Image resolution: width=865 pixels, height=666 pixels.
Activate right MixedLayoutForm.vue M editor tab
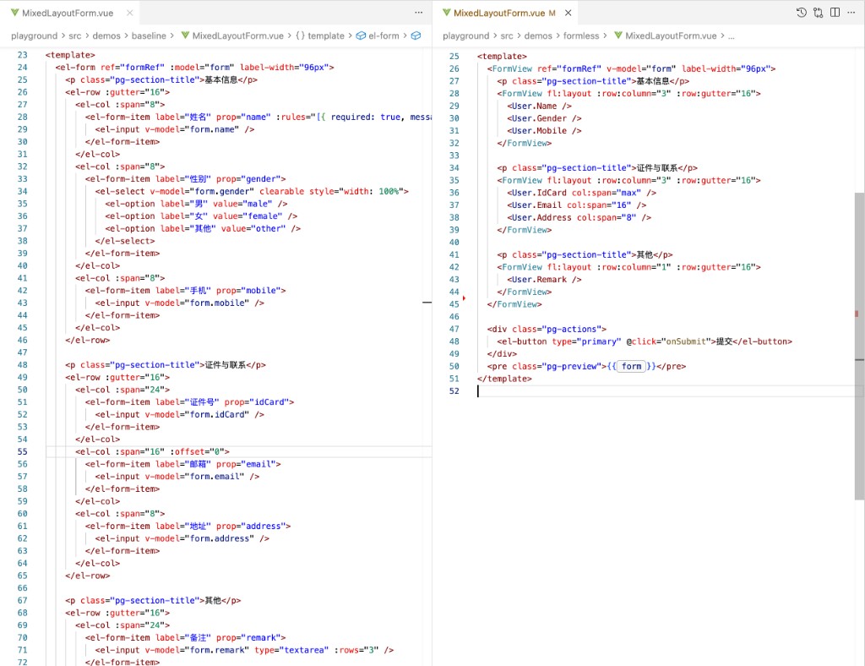(504, 13)
